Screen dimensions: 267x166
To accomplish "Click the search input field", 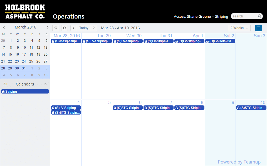I will click(244, 16).
